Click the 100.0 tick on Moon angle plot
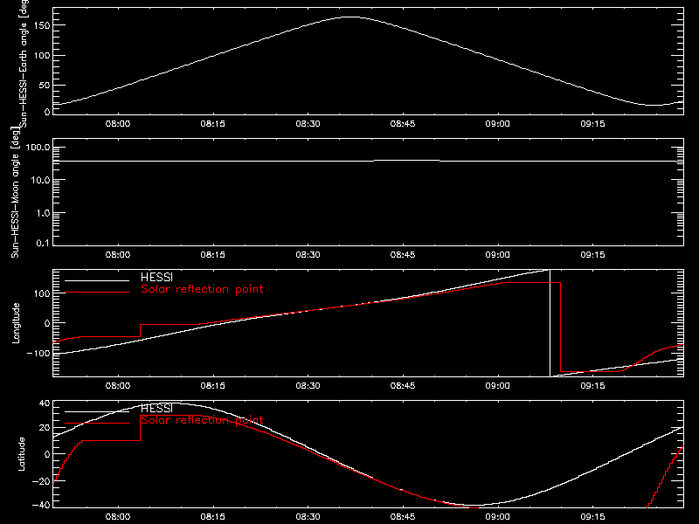699x524 pixels. click(38, 148)
